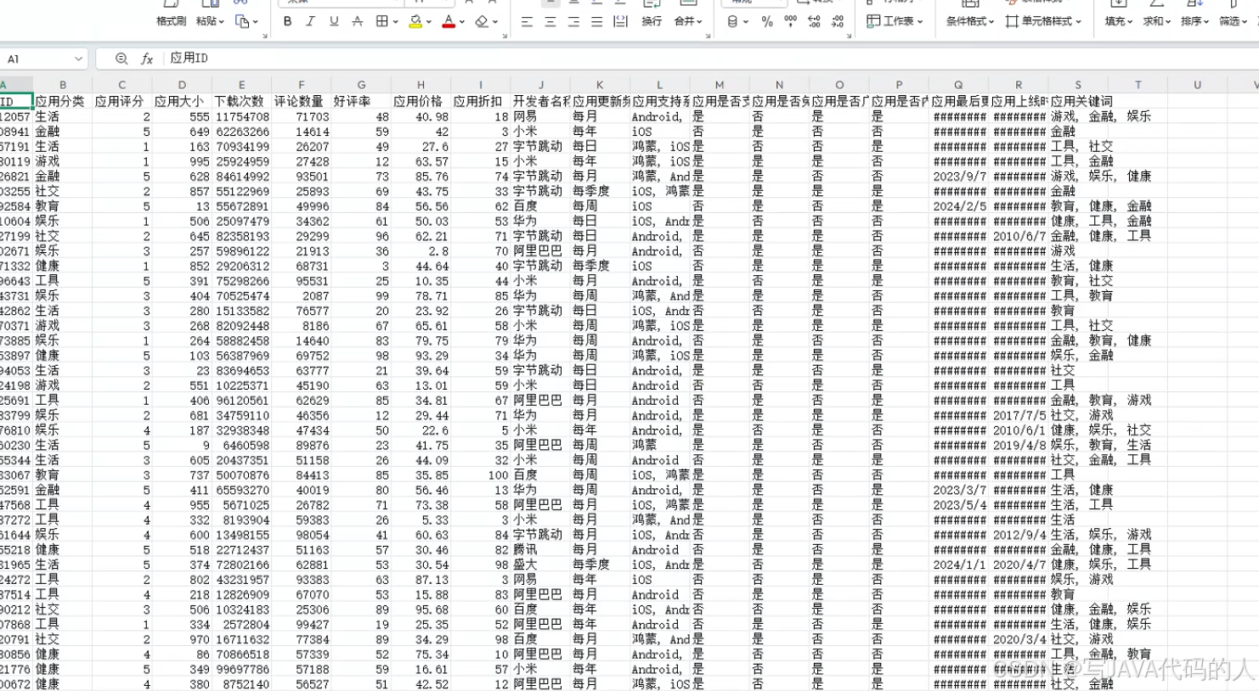Image resolution: width=1259 pixels, height=691 pixels.
Task: Click the distributed alignment icon
Action: pyautogui.click(x=620, y=21)
